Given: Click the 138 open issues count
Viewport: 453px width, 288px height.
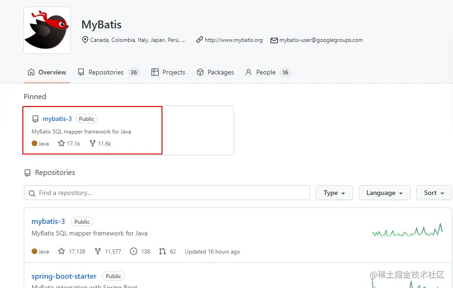Looking at the screenshot, I should (146, 252).
